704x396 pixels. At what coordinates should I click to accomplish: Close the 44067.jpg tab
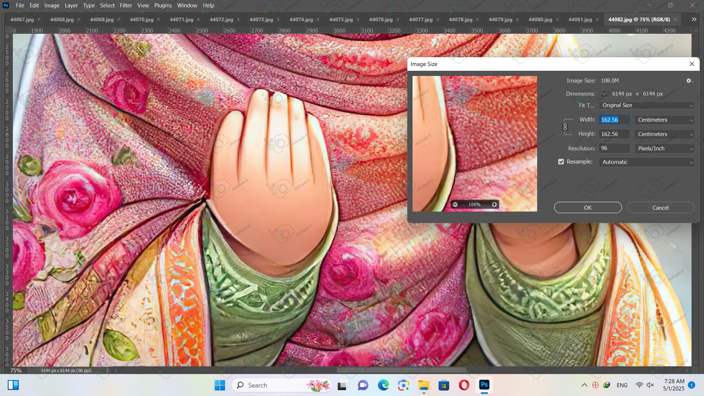[39, 20]
